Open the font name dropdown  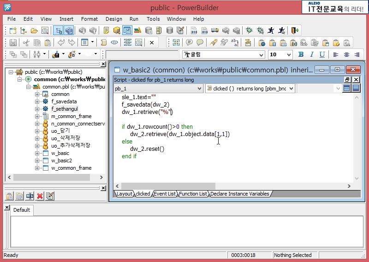coord(261,55)
